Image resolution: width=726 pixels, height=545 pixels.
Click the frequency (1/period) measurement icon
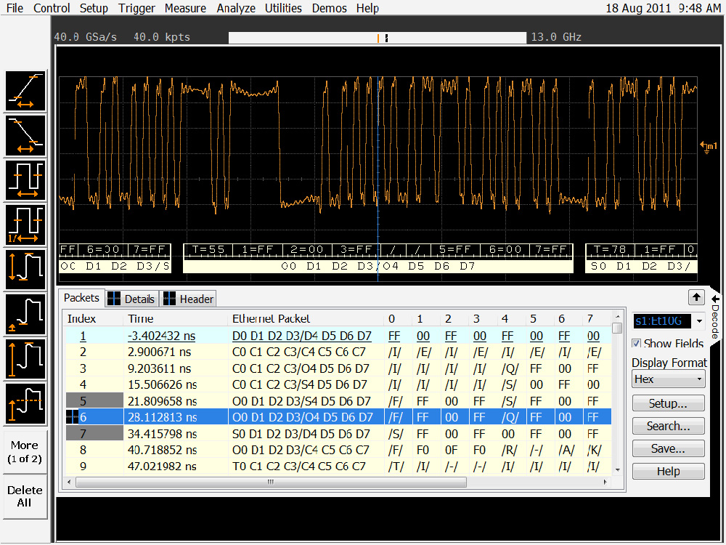pos(25,225)
